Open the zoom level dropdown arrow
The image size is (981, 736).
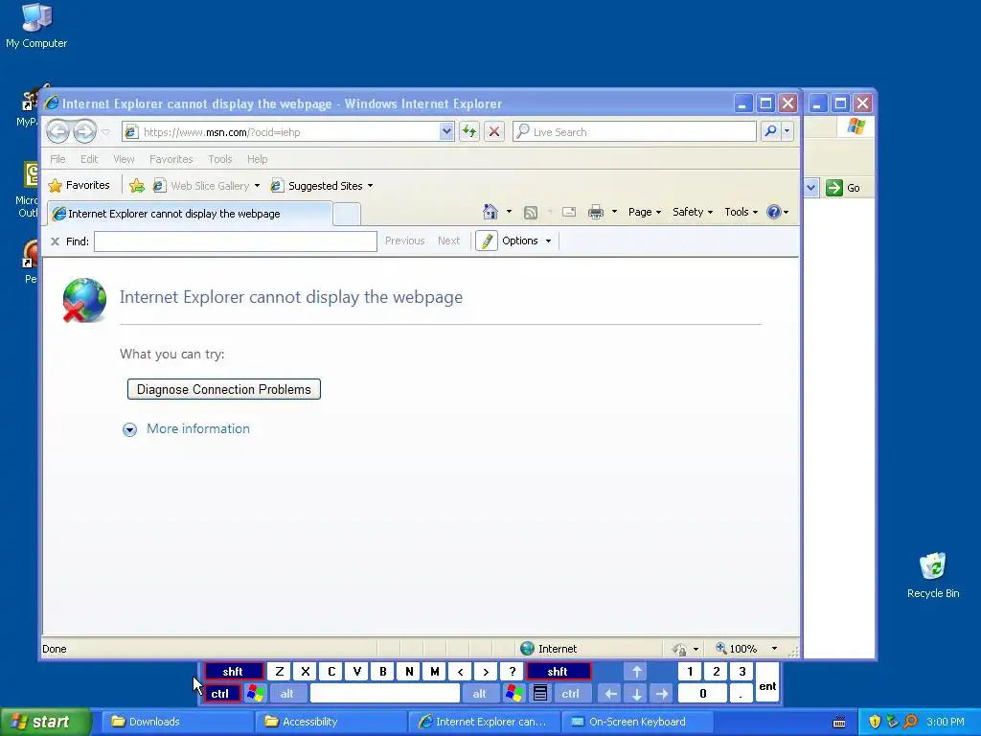pos(774,649)
